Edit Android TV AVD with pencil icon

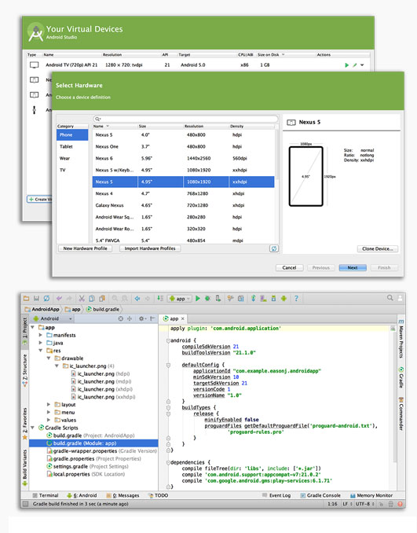(x=354, y=65)
